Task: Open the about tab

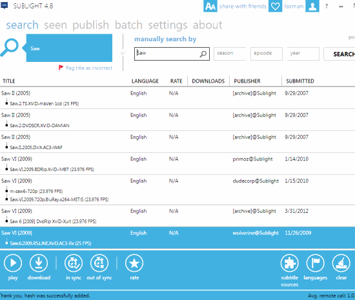Action: pyautogui.click(x=207, y=25)
